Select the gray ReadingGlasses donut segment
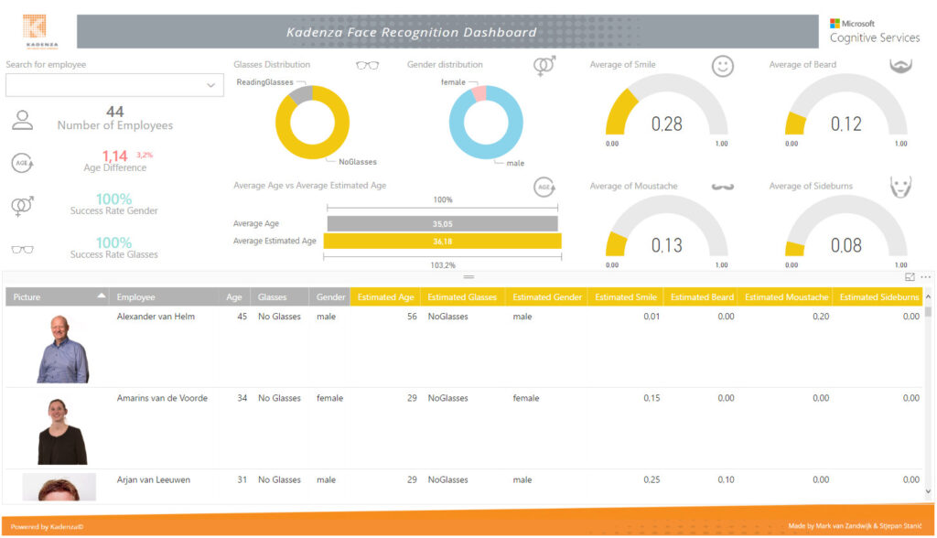The width and height of the screenshot is (937, 538). pyautogui.click(x=302, y=94)
